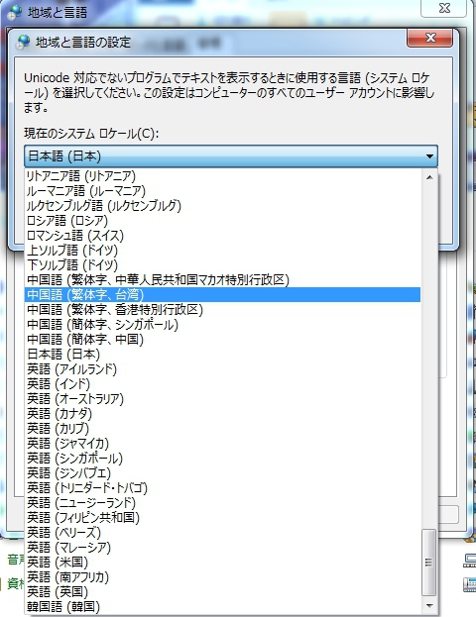This screenshot has width=476, height=617.
Task: Choose 英語 (ジャマイカ)
Action: click(222, 444)
